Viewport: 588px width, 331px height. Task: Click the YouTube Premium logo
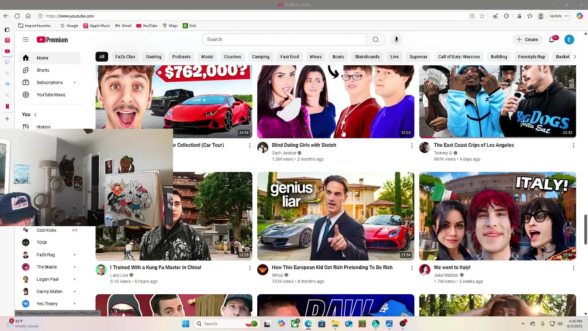[52, 40]
